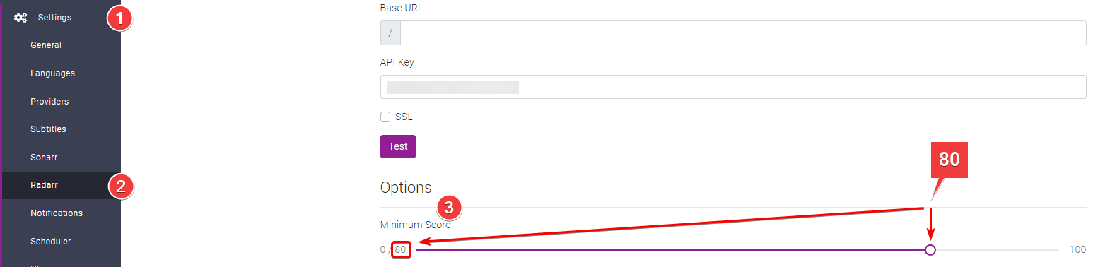Viewport: 1093px width, 267px height.
Task: Open Scheduler settings
Action: pyautogui.click(x=50, y=242)
